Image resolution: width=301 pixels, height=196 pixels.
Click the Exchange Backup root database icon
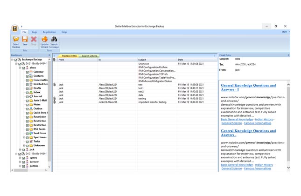19,60
